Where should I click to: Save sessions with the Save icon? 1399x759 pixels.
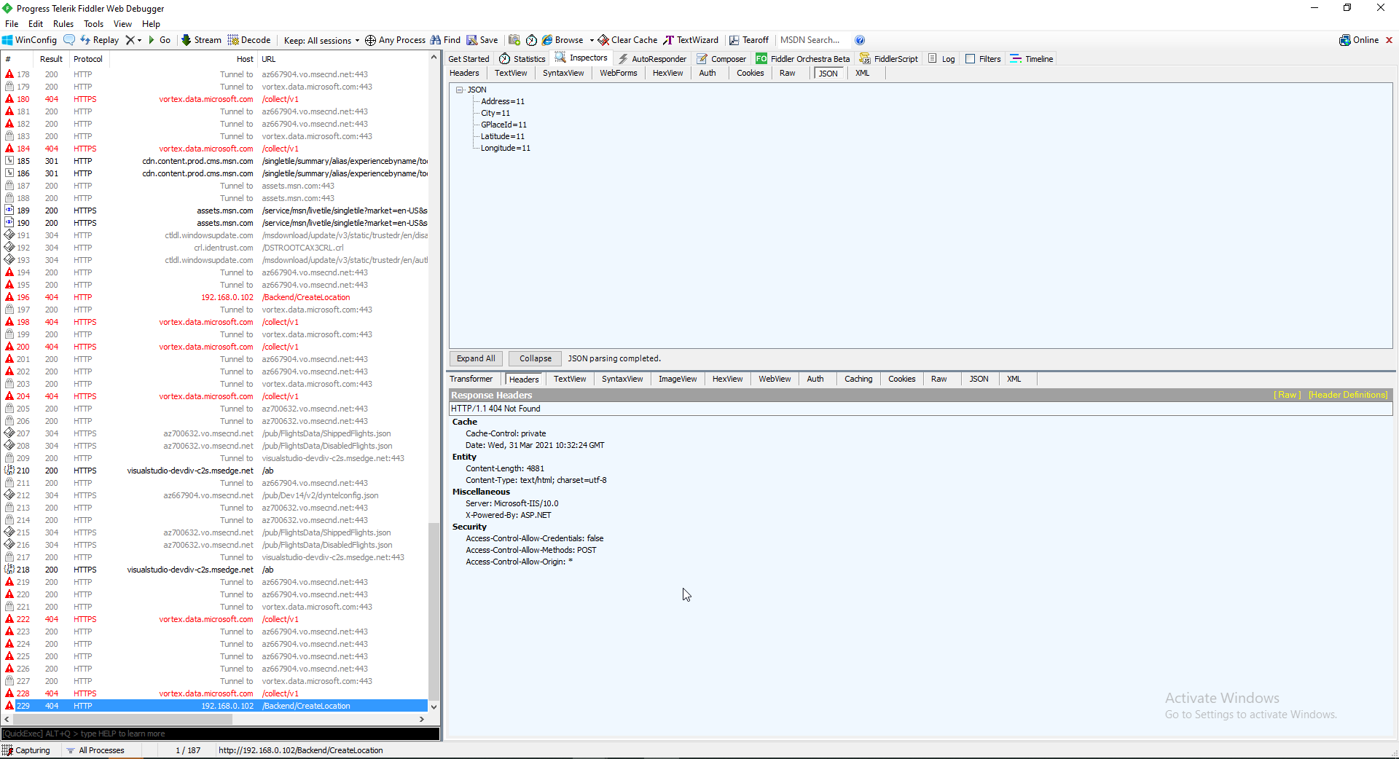482,40
